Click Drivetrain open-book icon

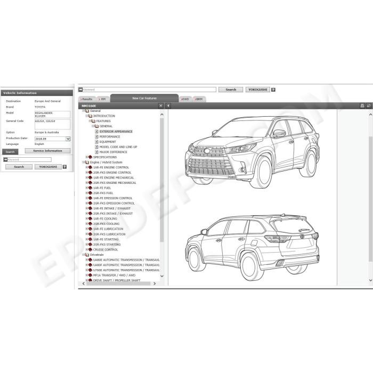pos(87,255)
